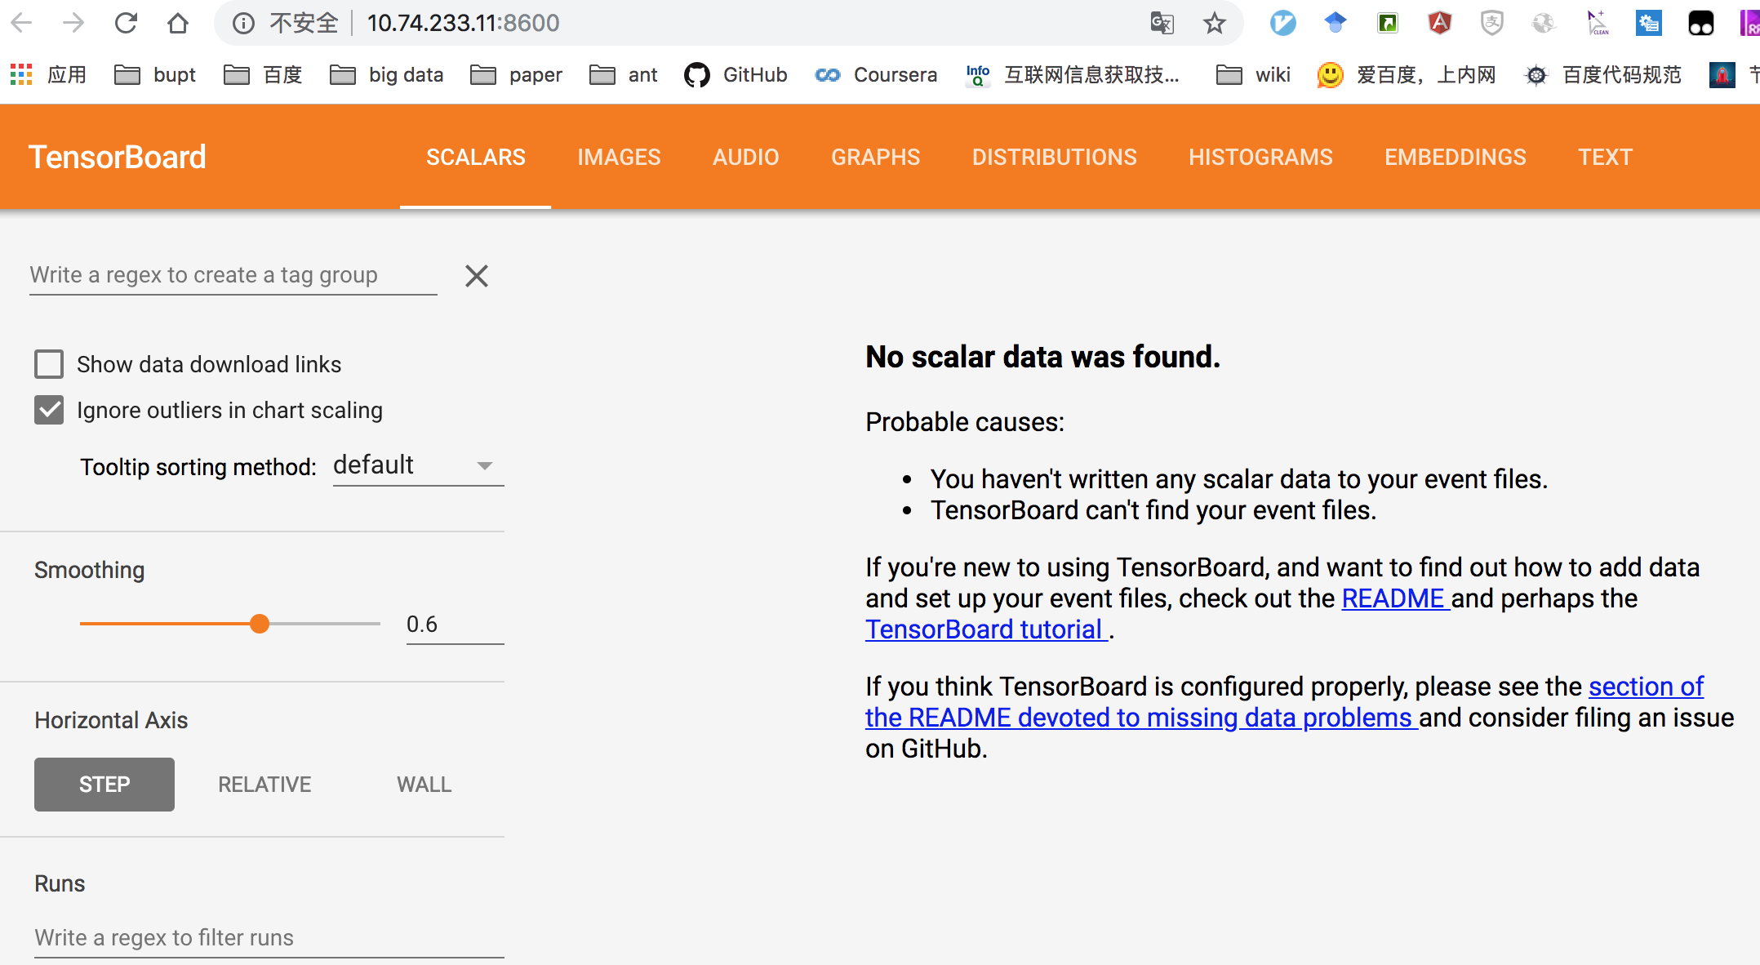
Task: Click the browser reload icon
Action: [126, 23]
